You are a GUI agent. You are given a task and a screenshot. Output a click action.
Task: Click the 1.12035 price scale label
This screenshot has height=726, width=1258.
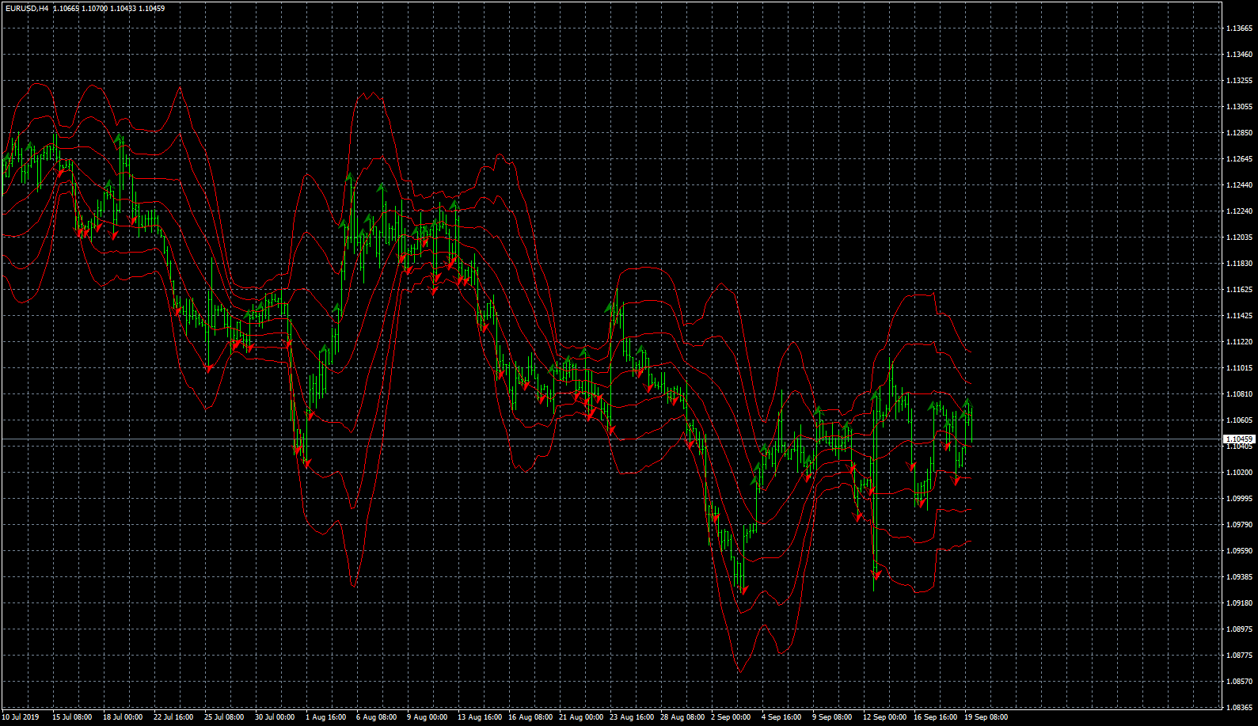pyautogui.click(x=1239, y=238)
